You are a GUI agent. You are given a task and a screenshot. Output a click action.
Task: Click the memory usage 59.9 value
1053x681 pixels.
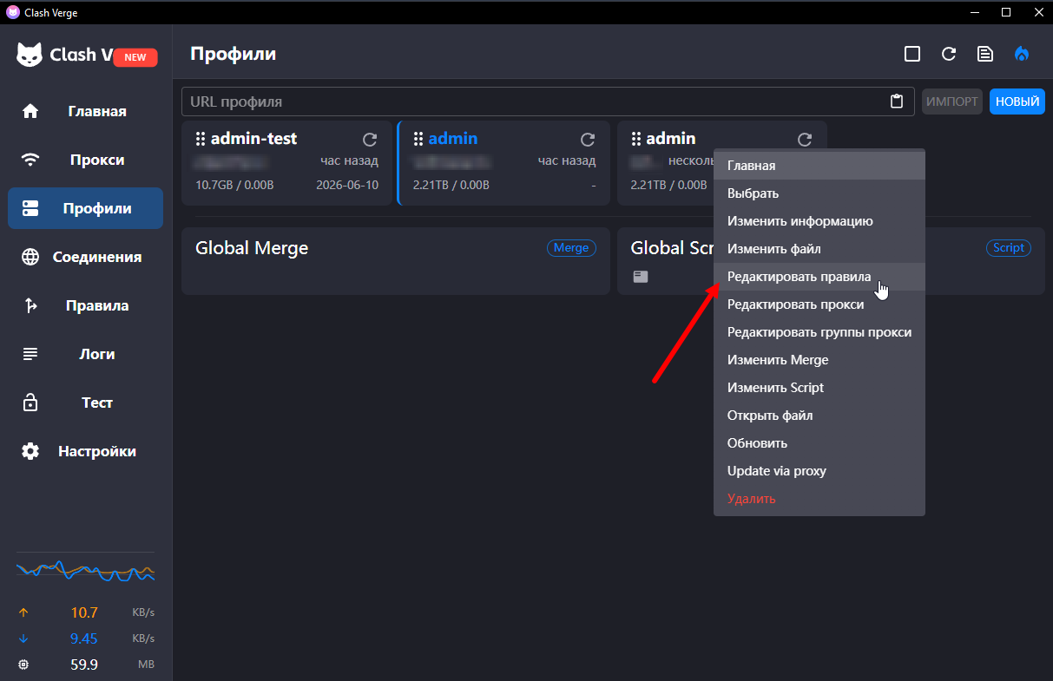click(x=84, y=665)
